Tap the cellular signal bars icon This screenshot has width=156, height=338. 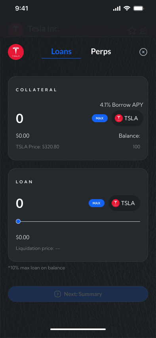coord(117,9)
